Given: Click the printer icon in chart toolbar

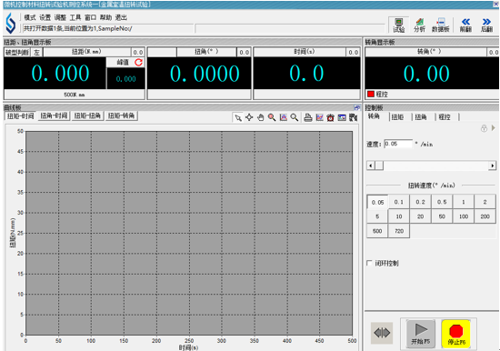Looking at the screenshot, I should click(x=307, y=117).
